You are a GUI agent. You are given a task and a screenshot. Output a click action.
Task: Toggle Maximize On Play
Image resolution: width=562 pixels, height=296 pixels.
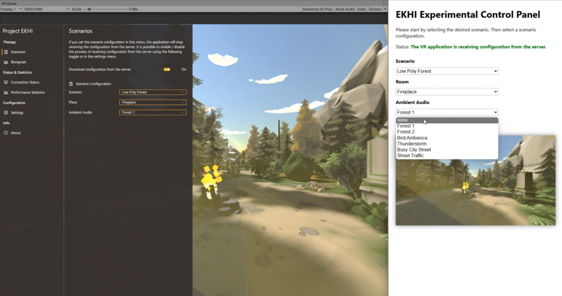coord(317,9)
